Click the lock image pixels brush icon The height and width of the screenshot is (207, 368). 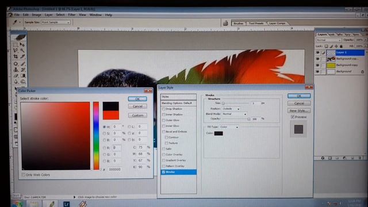coord(331,46)
